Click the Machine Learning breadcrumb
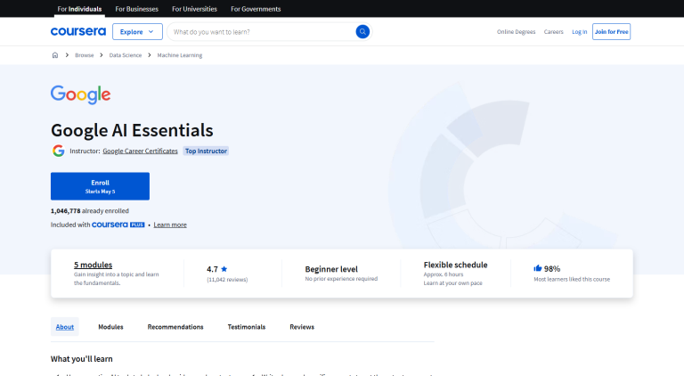 click(x=180, y=55)
